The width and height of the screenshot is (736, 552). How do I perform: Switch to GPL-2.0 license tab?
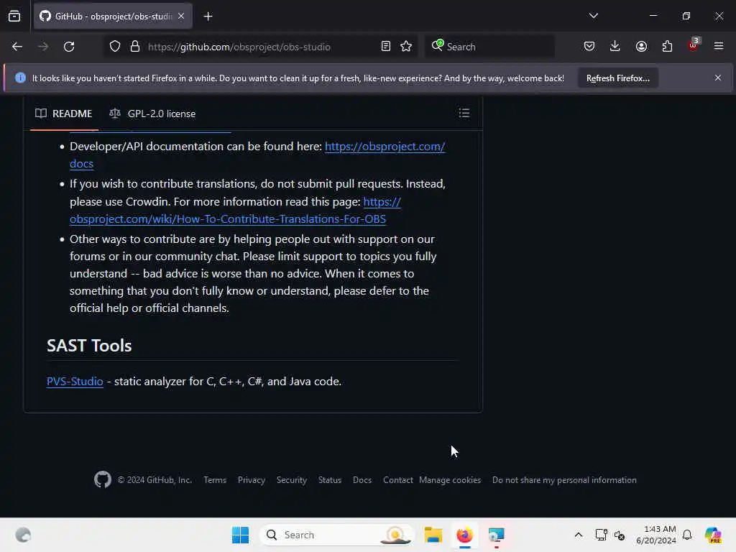click(152, 114)
